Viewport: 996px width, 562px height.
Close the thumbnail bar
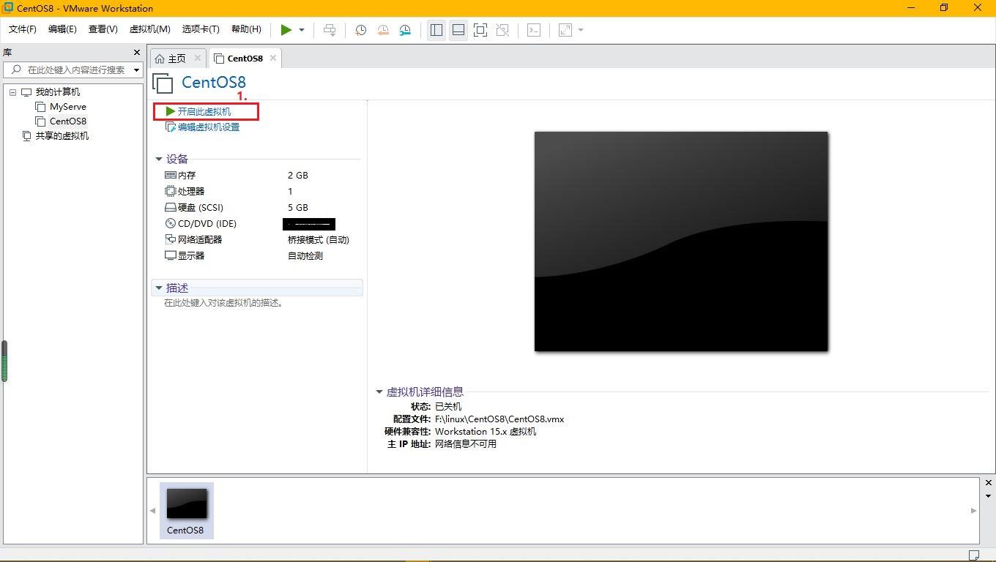988,483
